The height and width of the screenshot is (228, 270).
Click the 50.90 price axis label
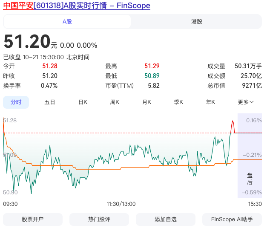(10, 193)
